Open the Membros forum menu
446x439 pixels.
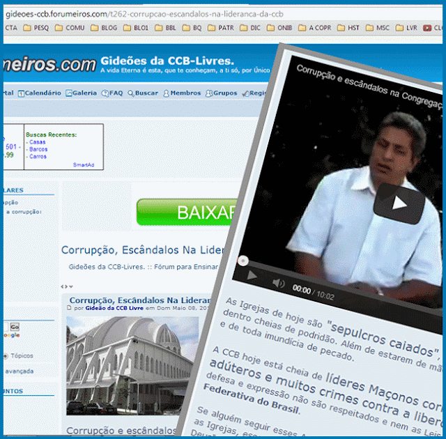point(182,93)
